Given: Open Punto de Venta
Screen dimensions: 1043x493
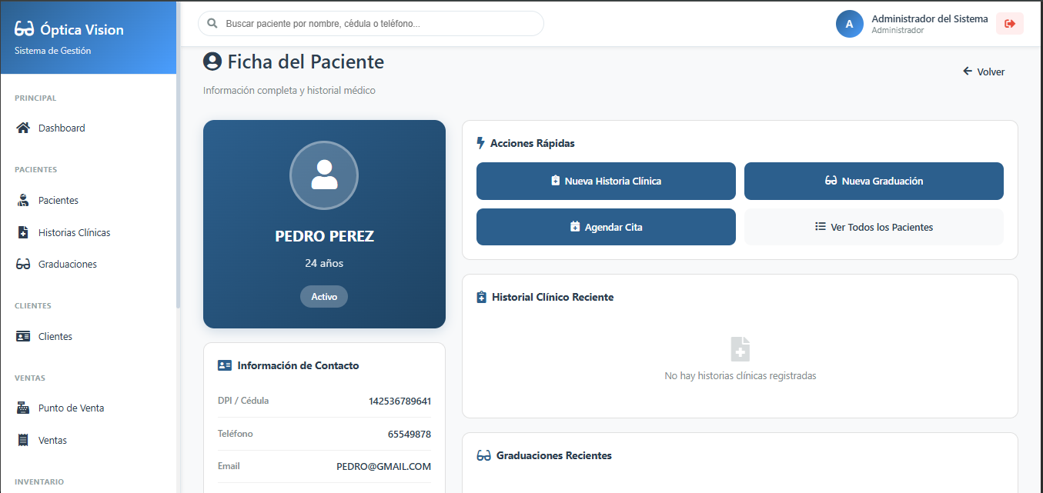Looking at the screenshot, I should coord(71,408).
